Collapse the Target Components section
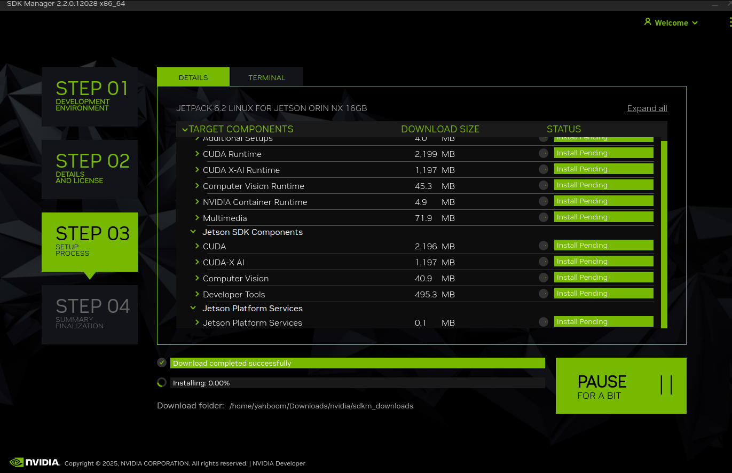732x473 pixels. point(185,129)
